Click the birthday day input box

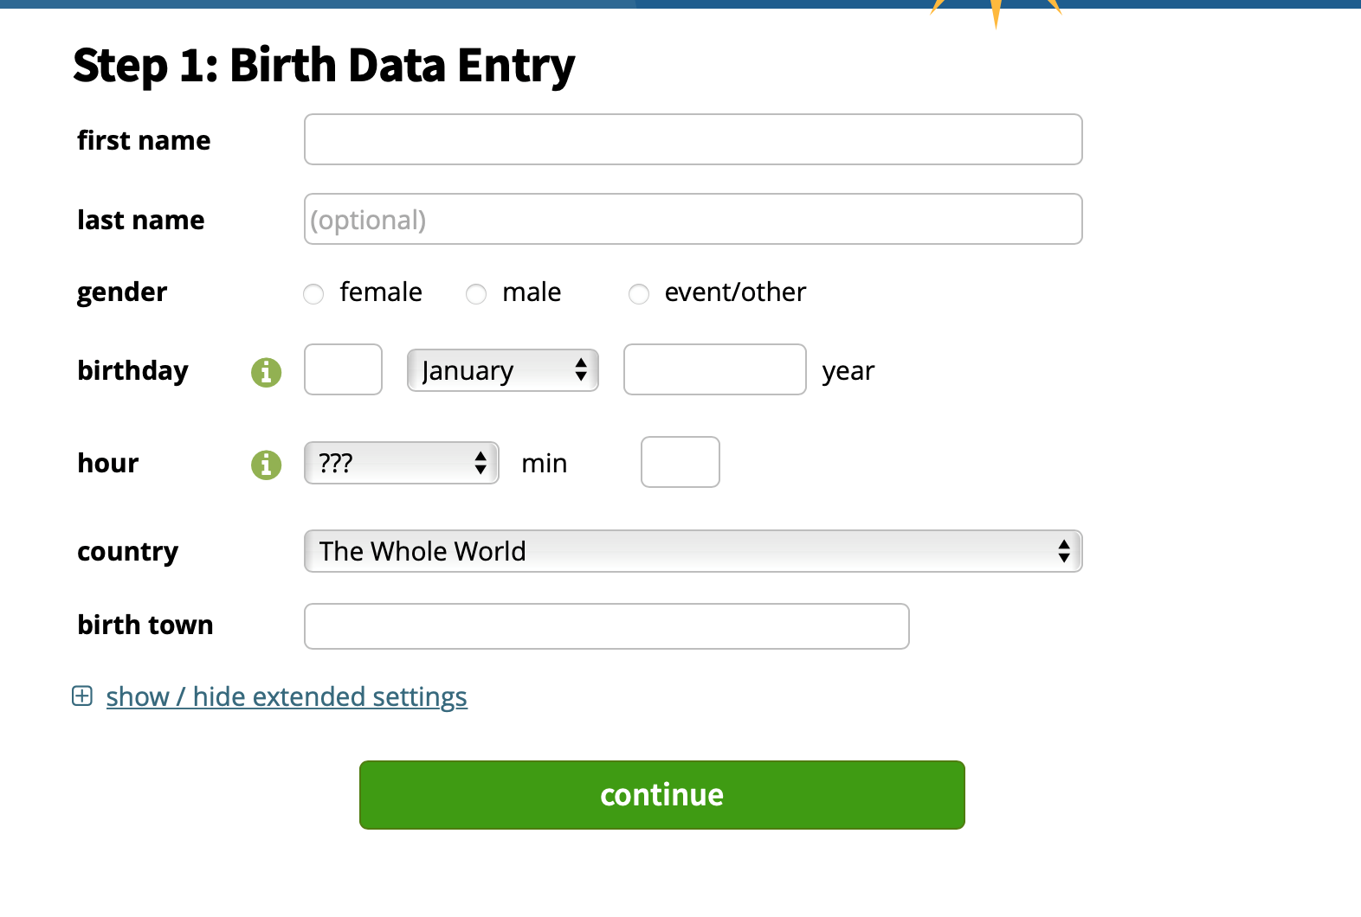tap(344, 369)
